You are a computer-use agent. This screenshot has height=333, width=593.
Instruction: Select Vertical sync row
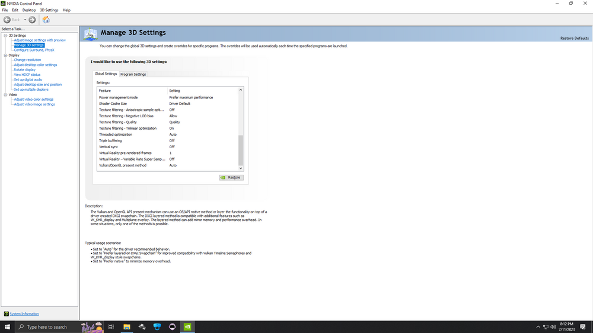coord(168,147)
